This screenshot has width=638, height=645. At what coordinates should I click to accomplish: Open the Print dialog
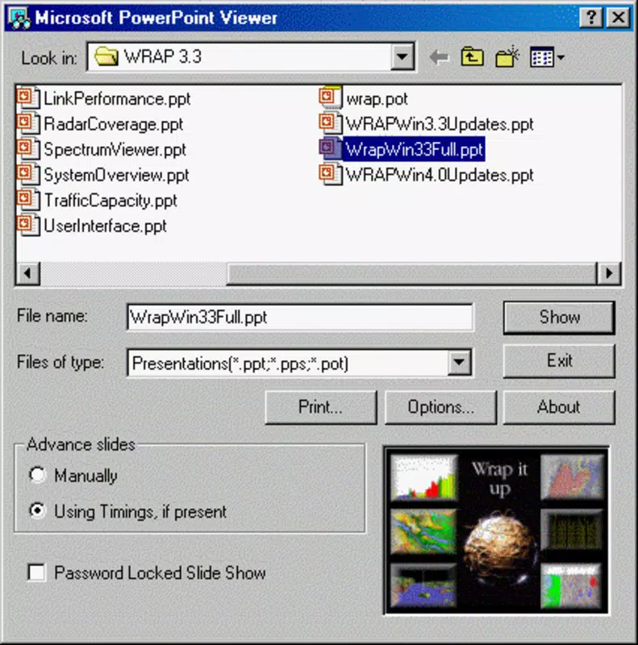coord(321,407)
